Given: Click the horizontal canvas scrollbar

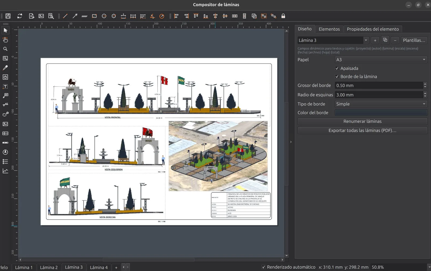Looking at the screenshot, I should 148,260.
